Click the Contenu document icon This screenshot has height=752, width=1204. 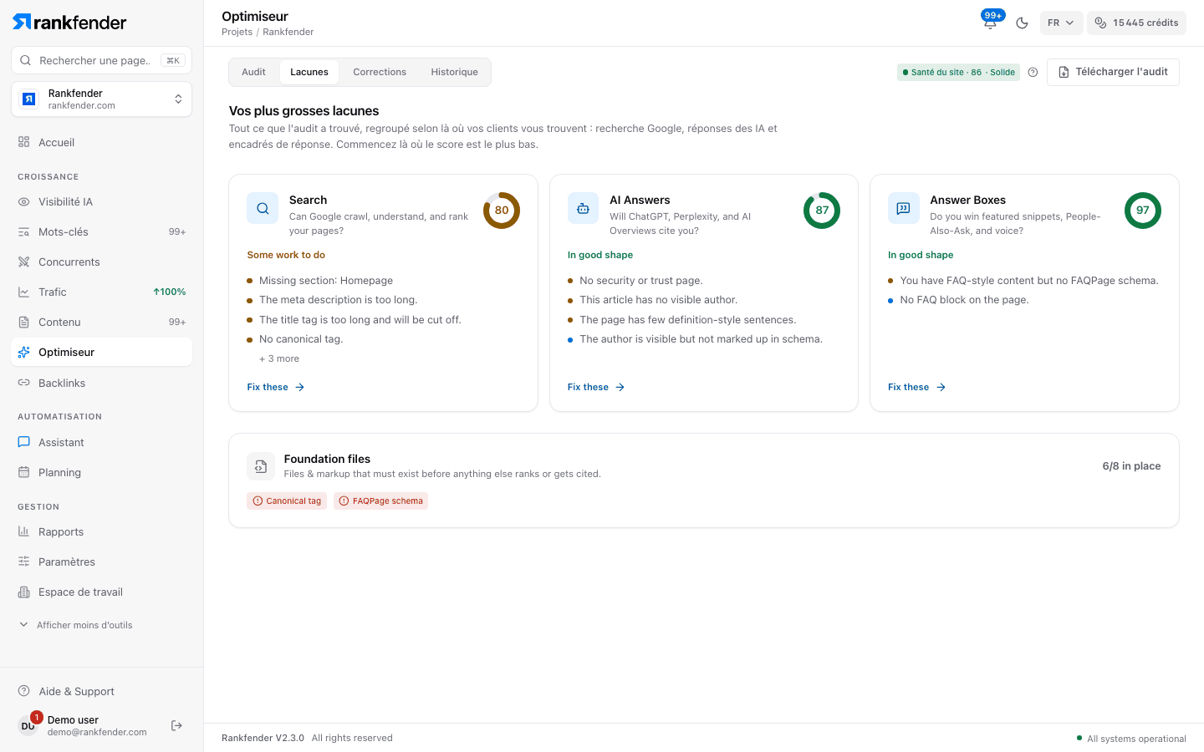24,322
